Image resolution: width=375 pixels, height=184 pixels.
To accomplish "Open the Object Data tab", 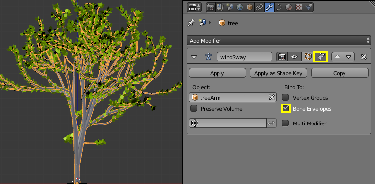I will click(x=279, y=8).
